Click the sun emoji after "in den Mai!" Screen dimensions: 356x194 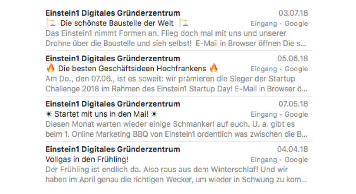click(154, 114)
